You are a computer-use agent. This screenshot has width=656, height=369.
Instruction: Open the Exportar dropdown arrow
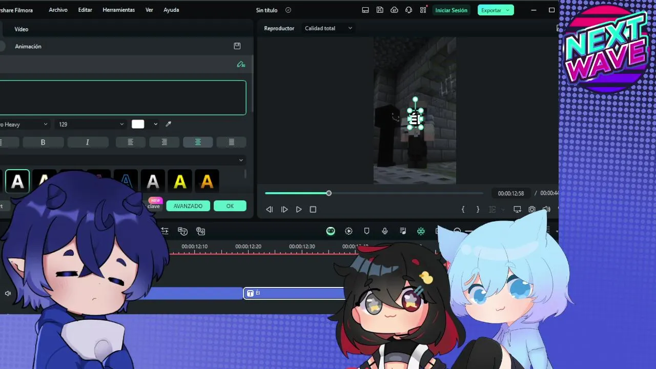tap(507, 10)
